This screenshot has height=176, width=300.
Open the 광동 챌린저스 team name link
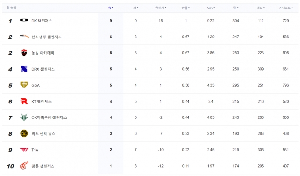[x=43, y=166]
